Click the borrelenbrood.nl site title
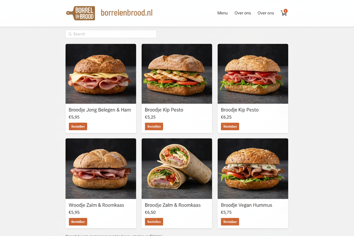354x236 pixels. click(127, 13)
